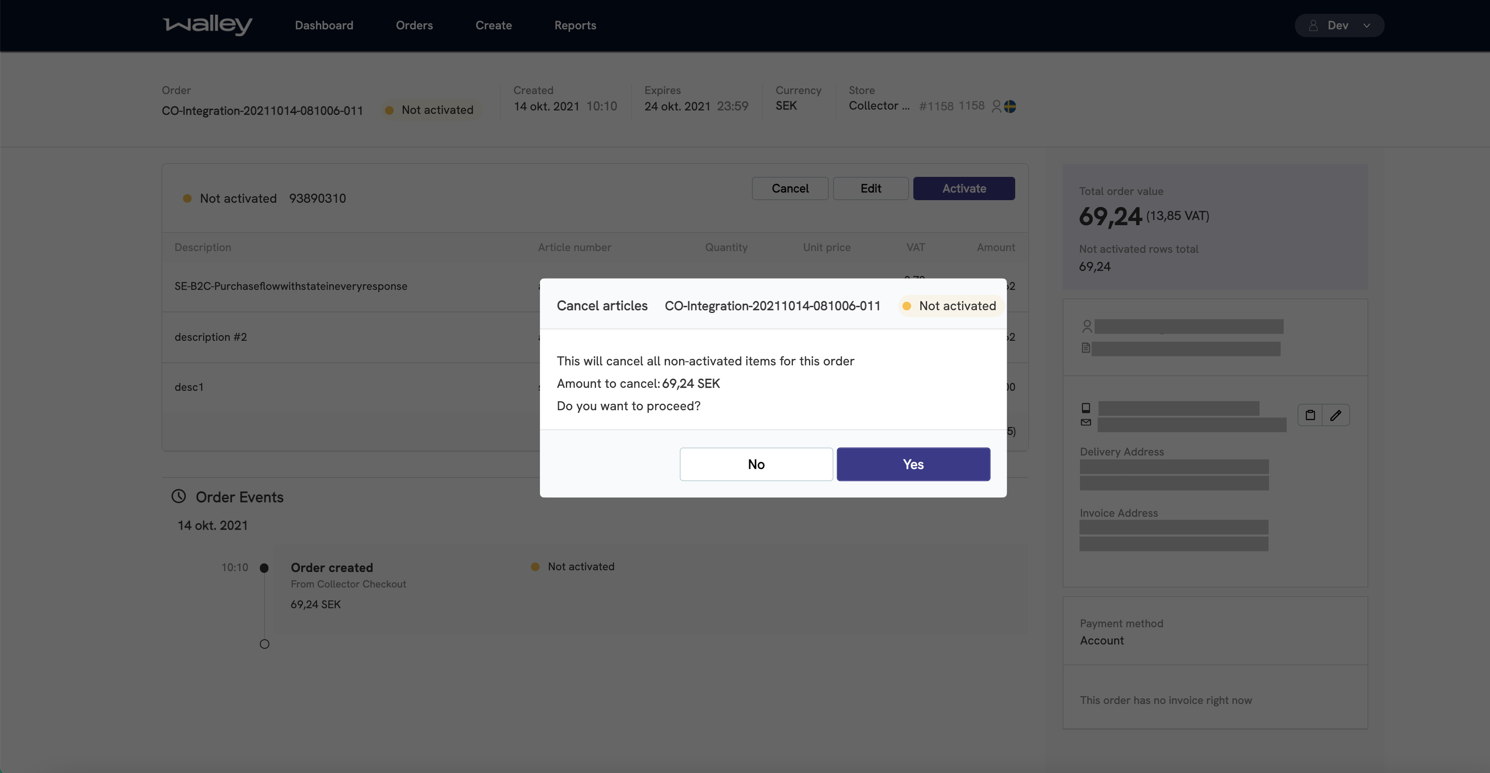
Task: Click the Created date 14 okt. 2021 in header
Action: pos(546,107)
